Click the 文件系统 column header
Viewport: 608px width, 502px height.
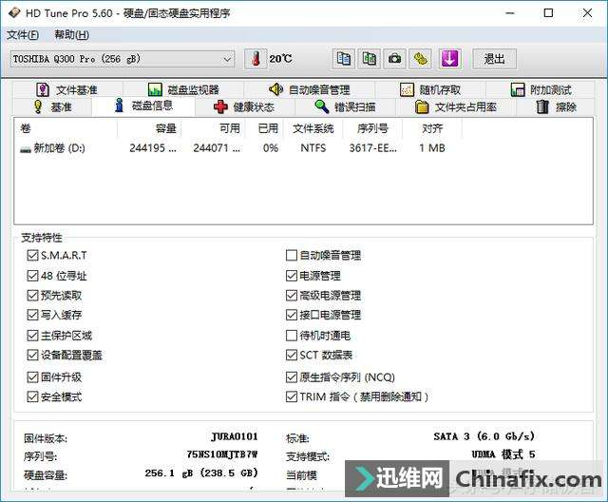[x=313, y=128]
